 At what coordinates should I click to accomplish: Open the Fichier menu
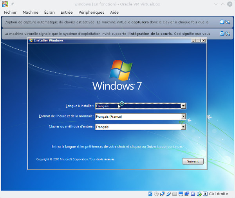[10, 12]
